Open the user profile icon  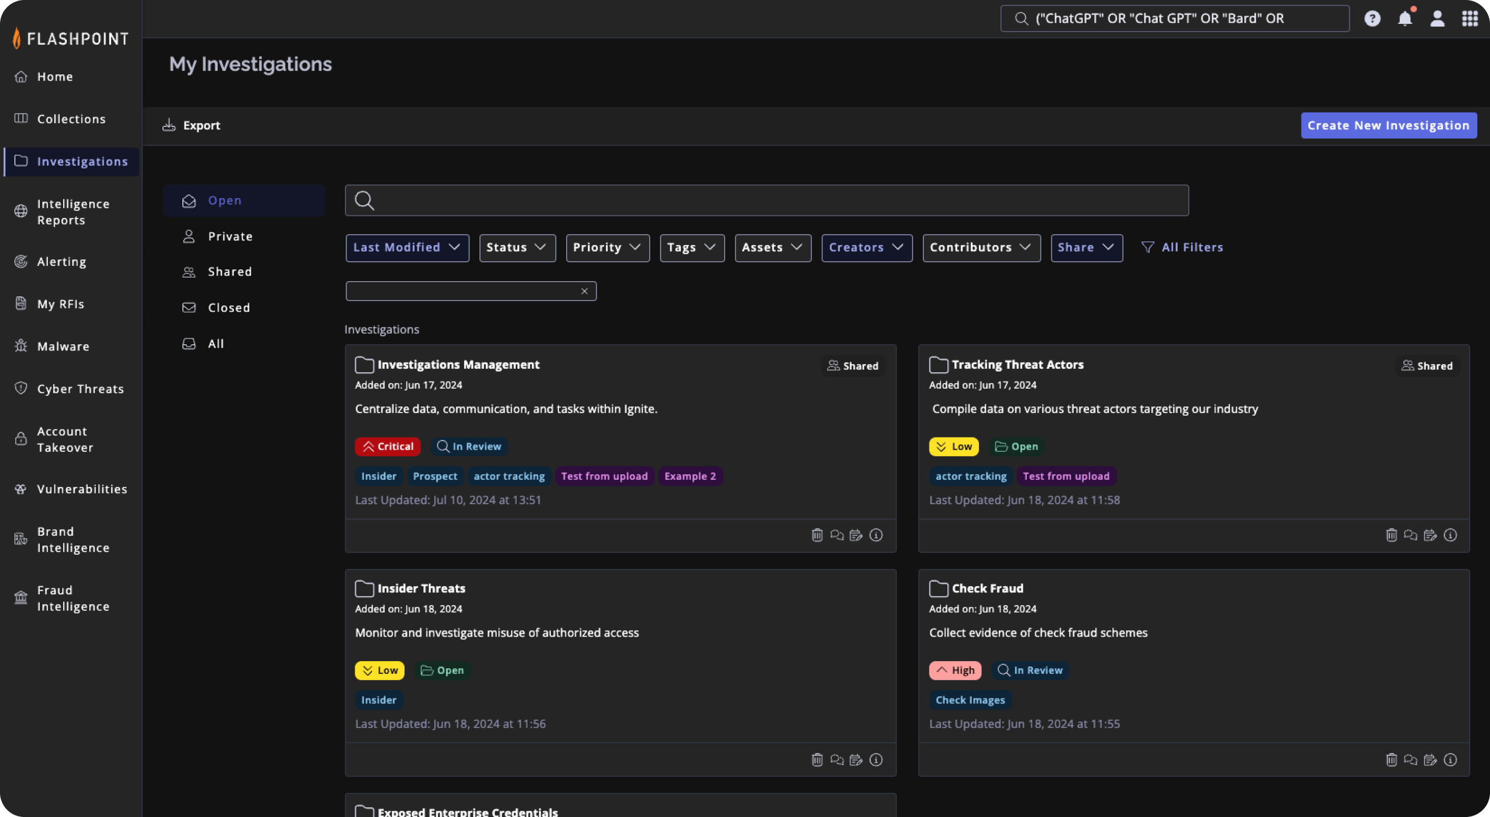pos(1438,18)
